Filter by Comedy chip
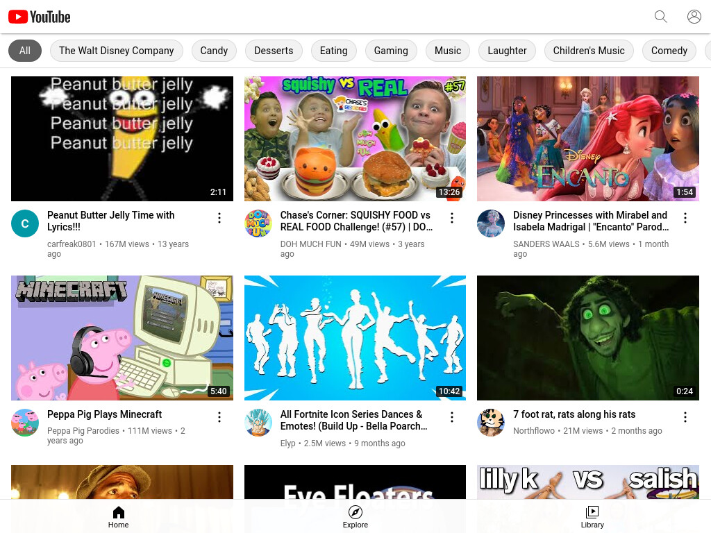Screen dimensions: 711x533 pyautogui.click(x=669, y=51)
